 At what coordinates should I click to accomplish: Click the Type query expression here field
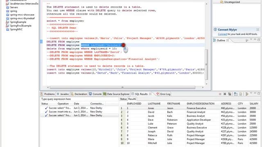pos(79,99)
